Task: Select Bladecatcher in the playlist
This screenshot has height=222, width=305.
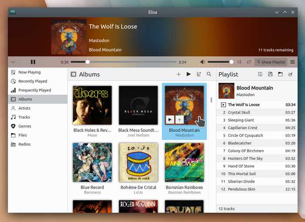Action: (257, 143)
